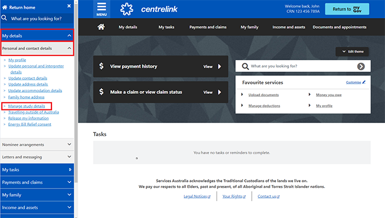Image resolution: width=385 pixels, height=218 pixels.
Task: Click the dollar icon on Make a claim
Action: pos(101,92)
